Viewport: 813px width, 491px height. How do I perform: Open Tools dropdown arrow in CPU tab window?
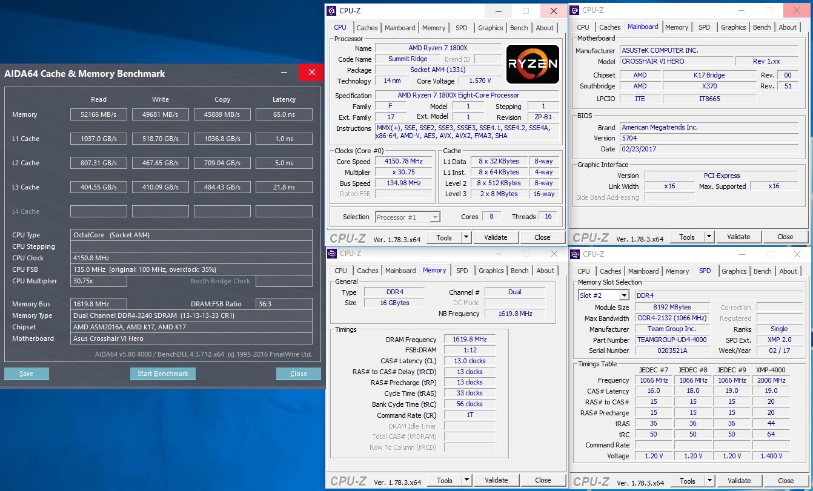[x=466, y=237]
